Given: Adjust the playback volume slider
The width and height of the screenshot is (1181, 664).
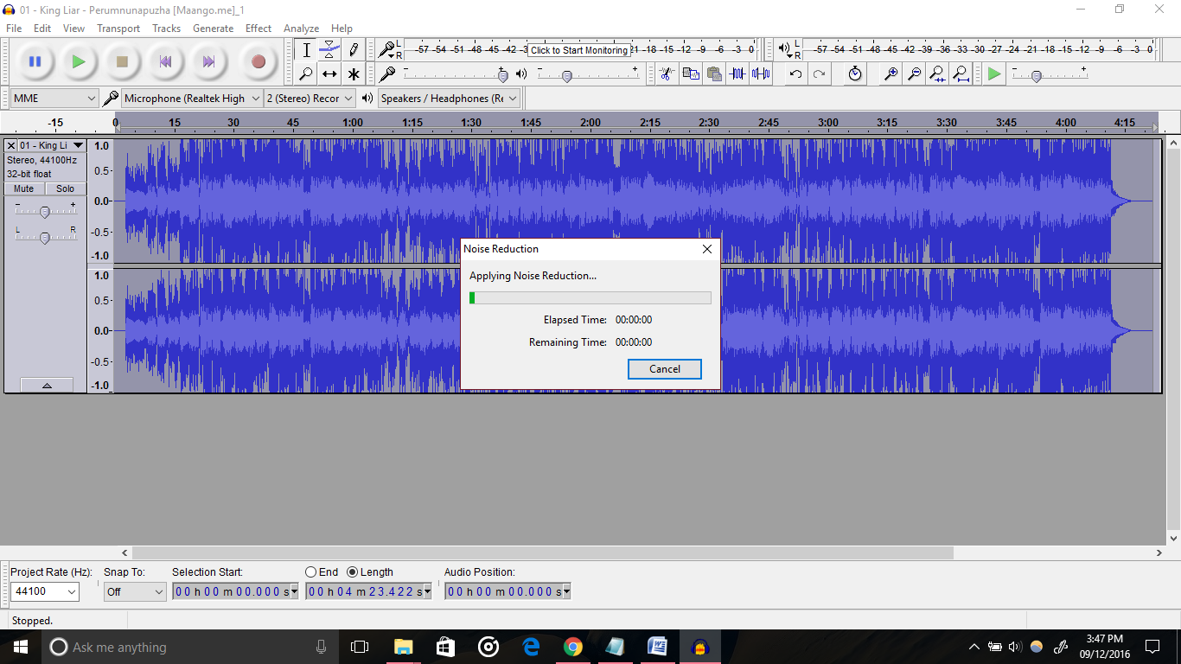Looking at the screenshot, I should click(x=566, y=75).
